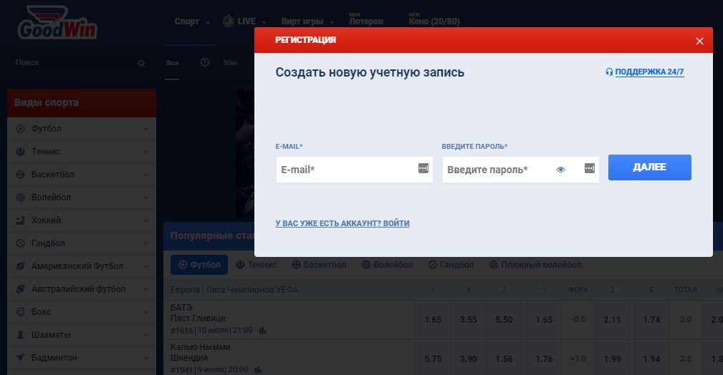Select Гандбол popular bets tab
723x375 pixels.
(451, 265)
